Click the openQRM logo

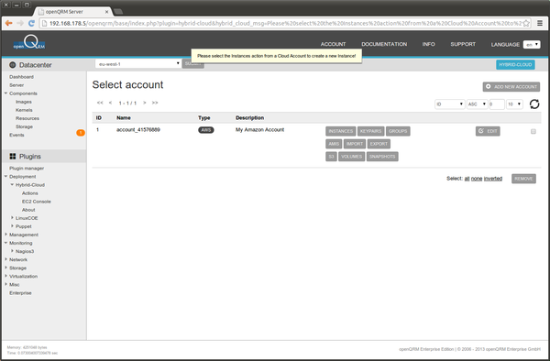(x=29, y=42)
